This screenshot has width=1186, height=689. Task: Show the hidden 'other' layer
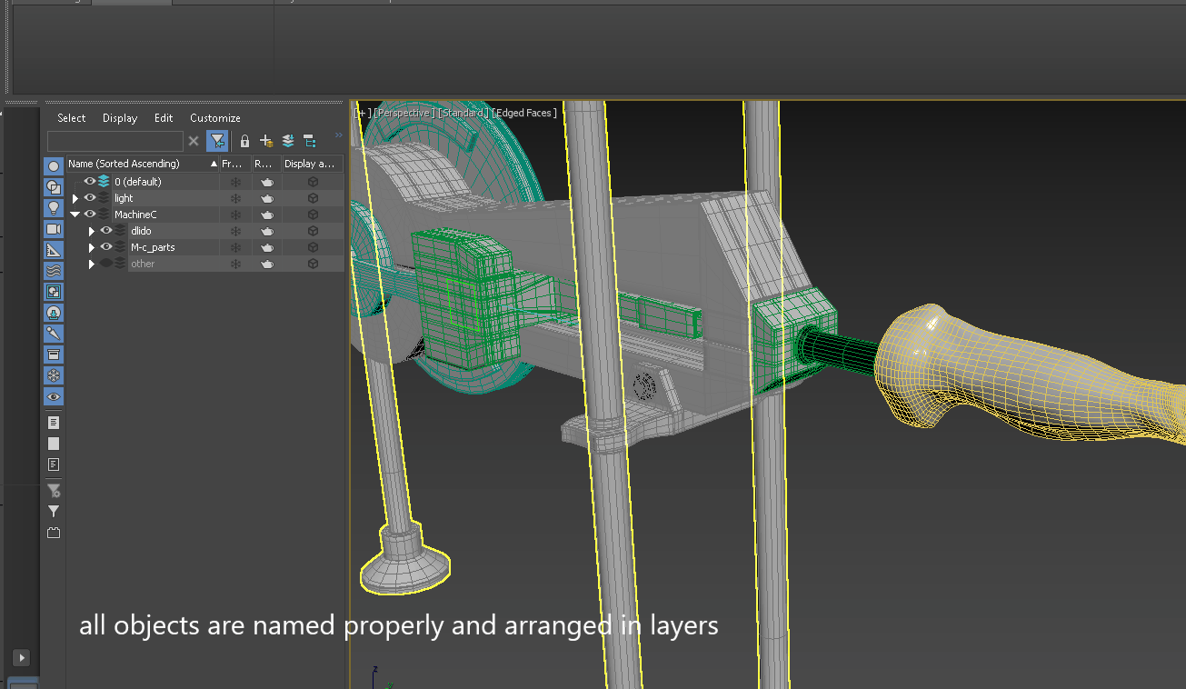pyautogui.click(x=106, y=264)
